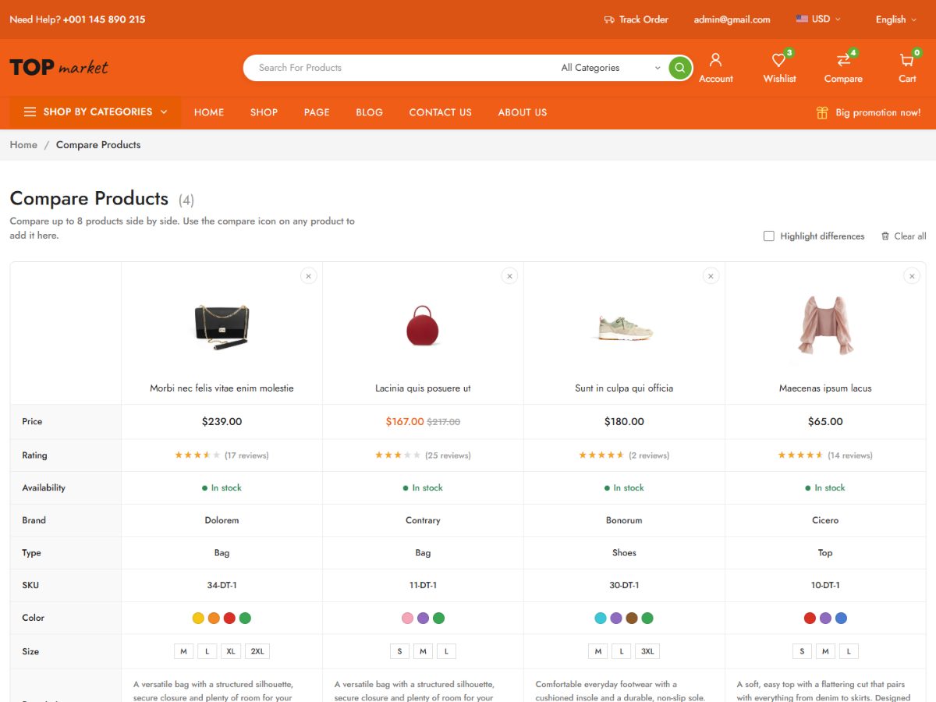Open the English language dropdown
Viewport: 936px width, 702px height.
tap(896, 19)
